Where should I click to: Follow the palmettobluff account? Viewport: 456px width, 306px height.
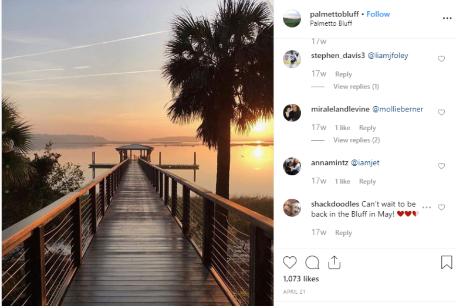pos(378,14)
